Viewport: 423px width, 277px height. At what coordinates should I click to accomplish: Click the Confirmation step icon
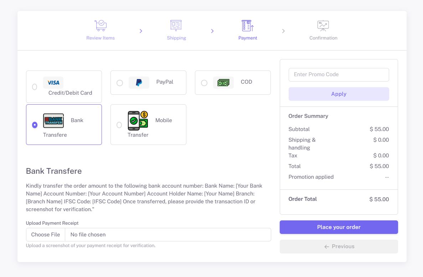click(x=323, y=26)
